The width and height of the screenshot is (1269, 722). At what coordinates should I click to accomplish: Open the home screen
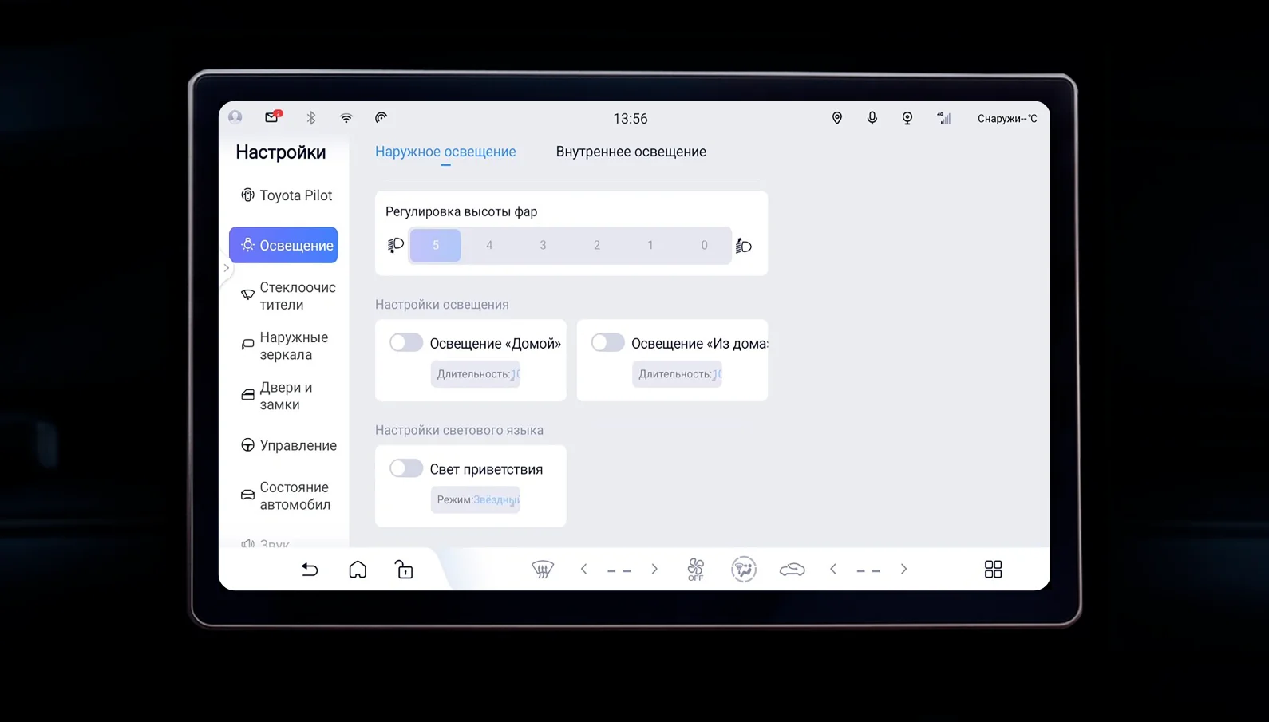click(x=358, y=570)
